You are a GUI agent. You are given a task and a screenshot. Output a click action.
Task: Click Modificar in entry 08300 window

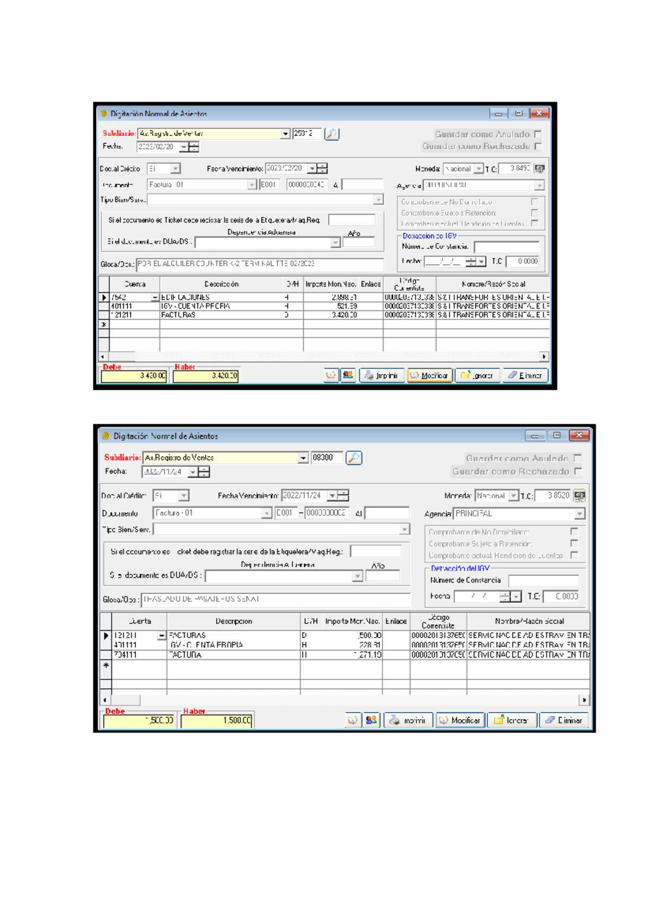(460, 720)
